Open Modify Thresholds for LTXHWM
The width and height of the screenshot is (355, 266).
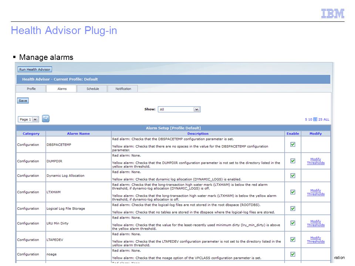[x=315, y=192]
